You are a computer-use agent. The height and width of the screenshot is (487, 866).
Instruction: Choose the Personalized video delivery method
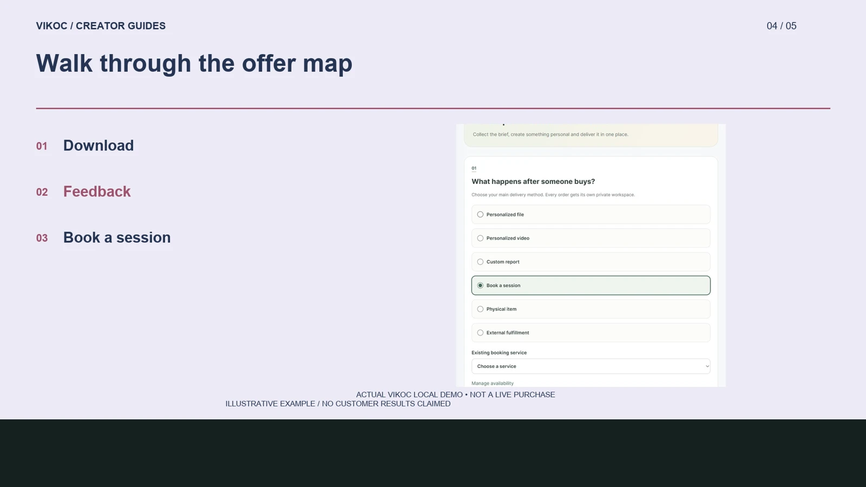(591, 238)
